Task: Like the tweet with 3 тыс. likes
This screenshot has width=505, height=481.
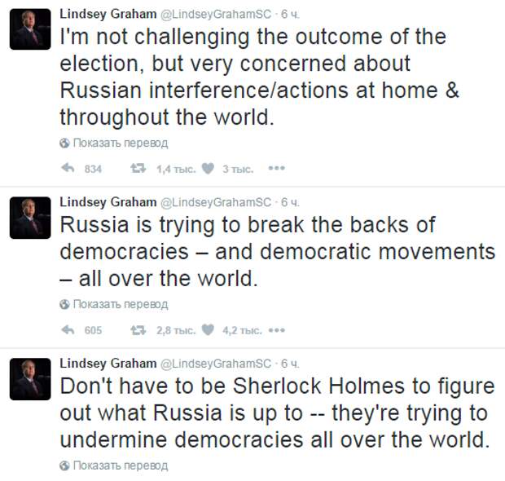Action: click(x=208, y=168)
